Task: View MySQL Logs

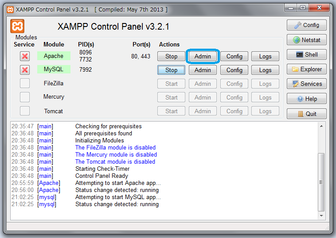Action: click(265, 70)
